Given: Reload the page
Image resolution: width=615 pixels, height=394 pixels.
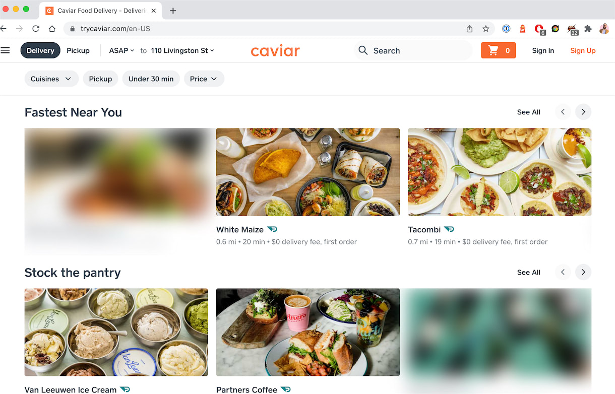Looking at the screenshot, I should pyautogui.click(x=36, y=29).
